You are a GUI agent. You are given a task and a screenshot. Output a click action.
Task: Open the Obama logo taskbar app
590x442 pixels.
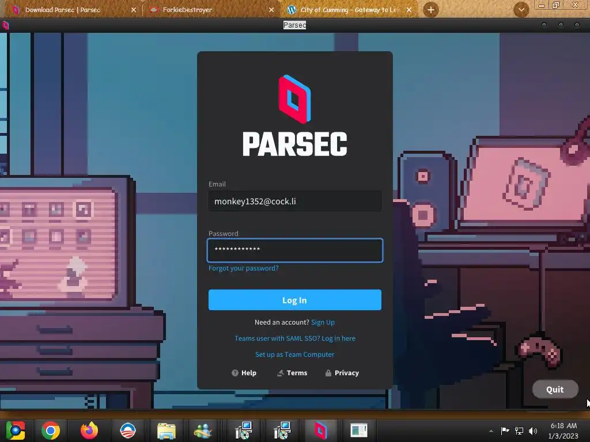pos(127,430)
